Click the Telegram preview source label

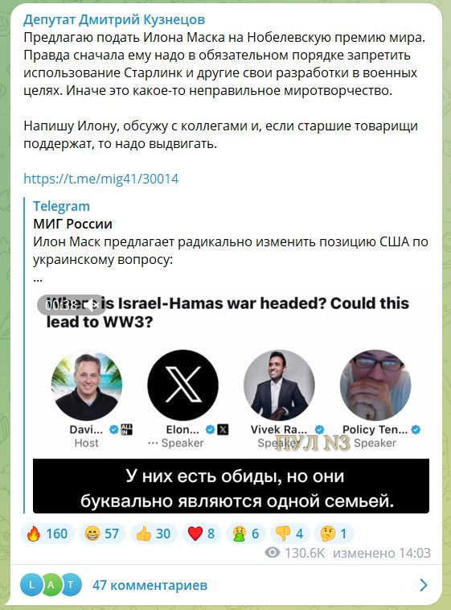[x=61, y=206]
